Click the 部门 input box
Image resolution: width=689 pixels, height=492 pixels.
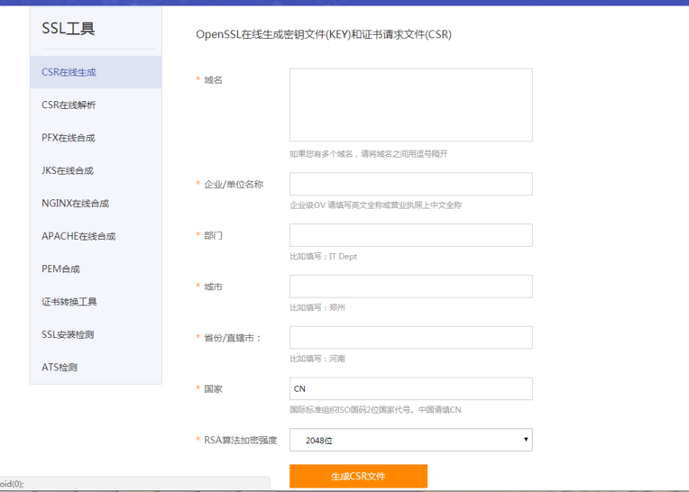410,235
